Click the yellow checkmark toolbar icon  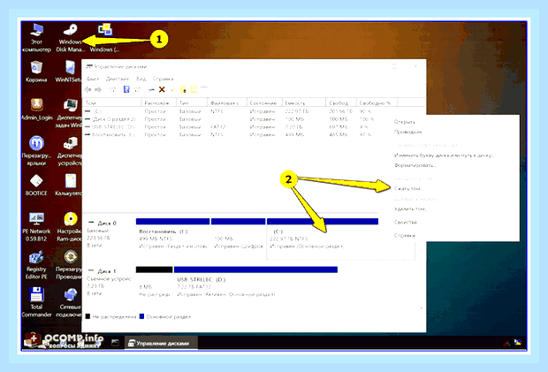tap(172, 90)
